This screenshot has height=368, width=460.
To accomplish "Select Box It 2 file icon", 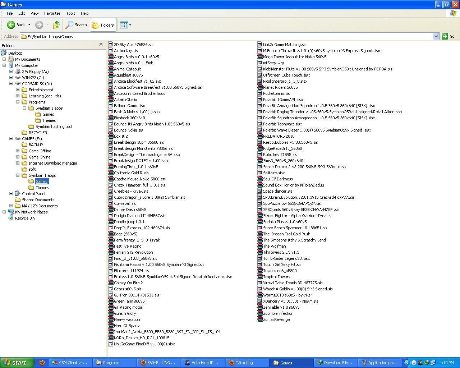I will tap(111, 136).
